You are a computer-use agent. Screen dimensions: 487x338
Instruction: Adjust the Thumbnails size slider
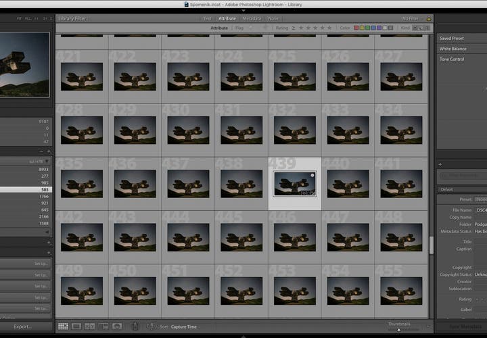399,330
